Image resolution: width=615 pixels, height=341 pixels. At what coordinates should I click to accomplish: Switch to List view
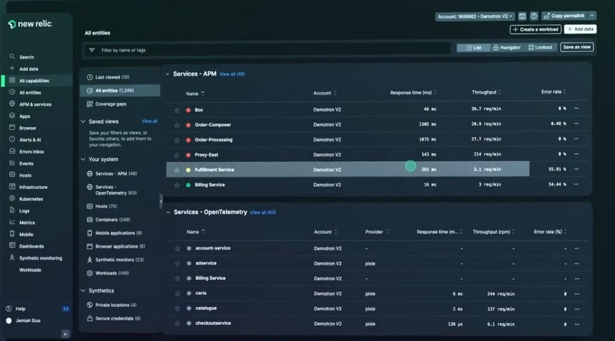coord(474,47)
